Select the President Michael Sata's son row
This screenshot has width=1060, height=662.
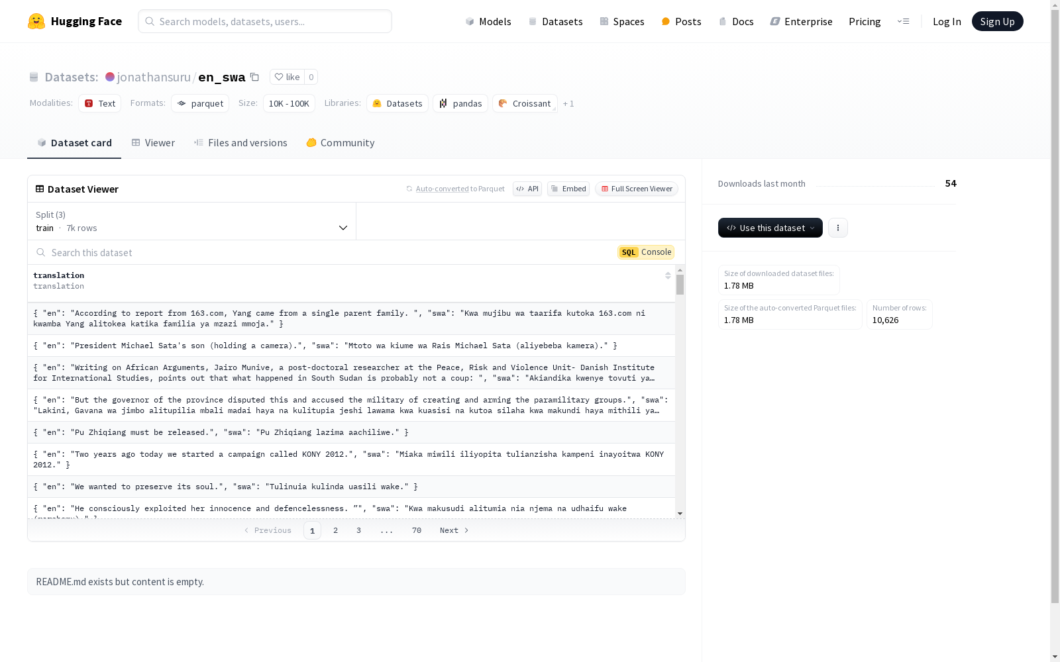(x=351, y=346)
